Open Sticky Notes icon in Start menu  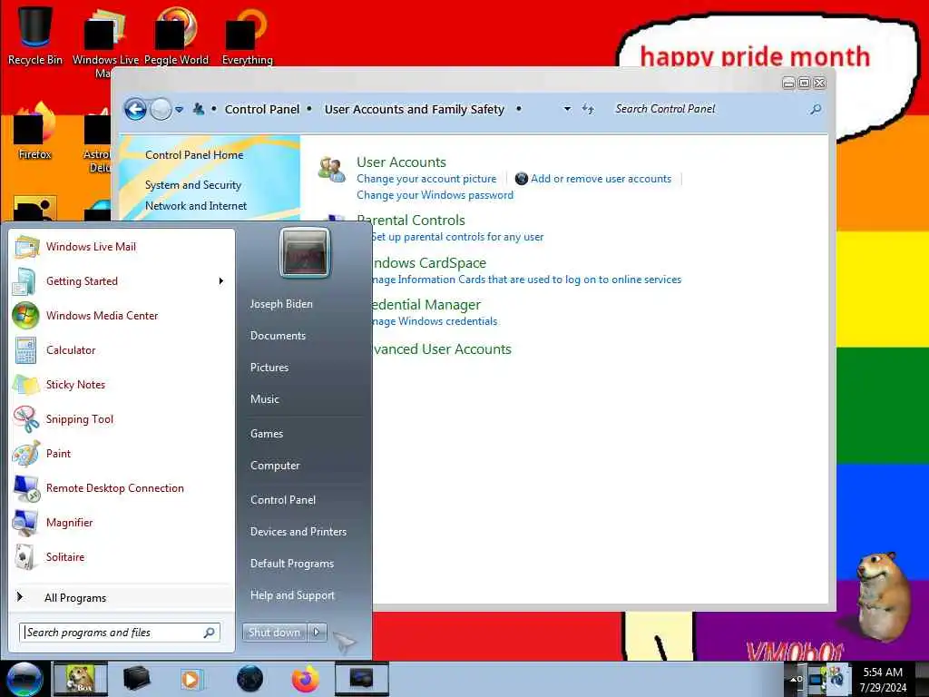[x=26, y=384]
